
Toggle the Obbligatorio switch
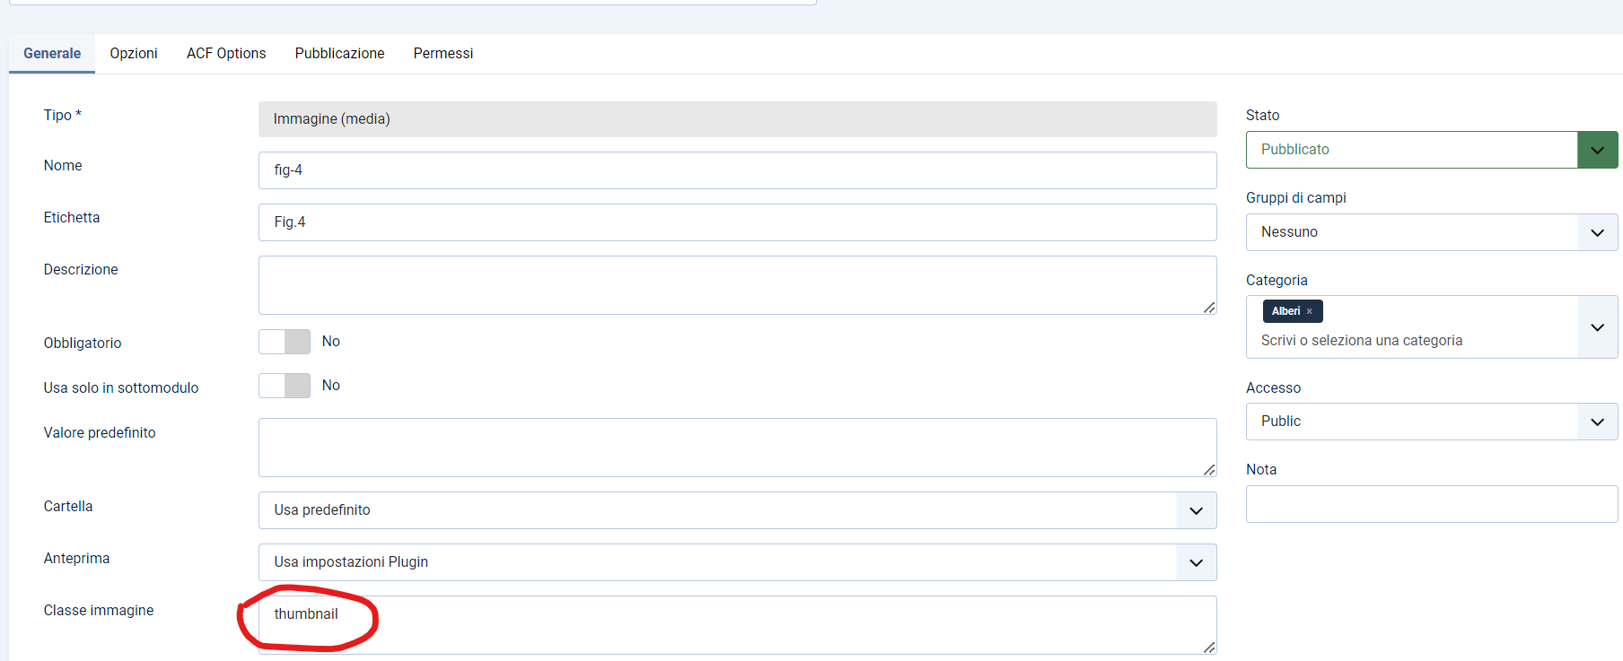[285, 342]
